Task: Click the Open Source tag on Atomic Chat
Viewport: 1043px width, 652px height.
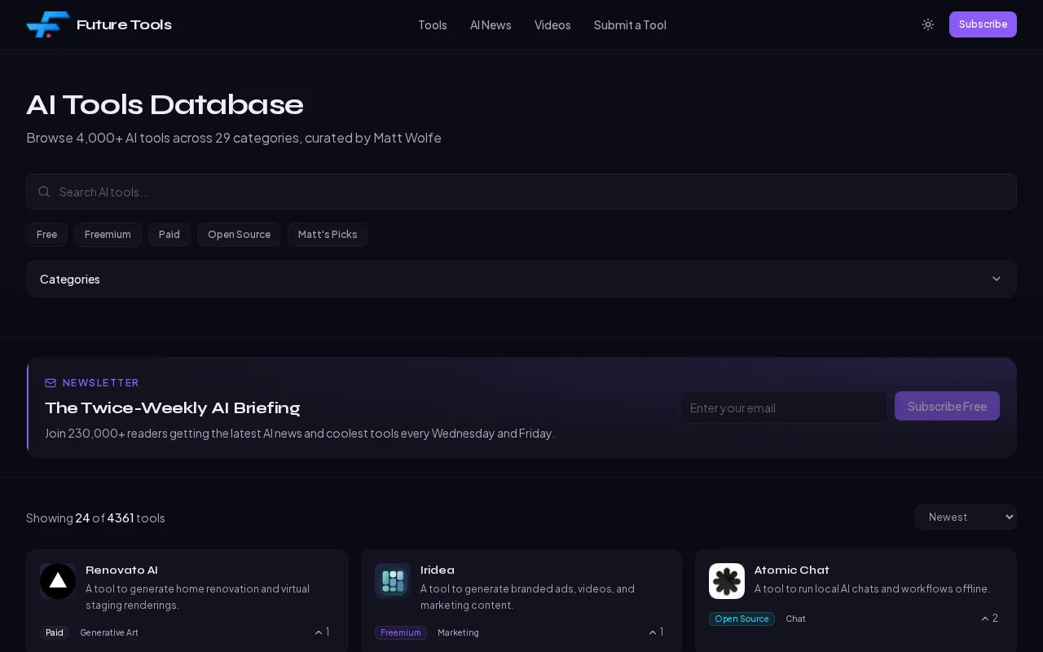Action: pyautogui.click(x=742, y=619)
